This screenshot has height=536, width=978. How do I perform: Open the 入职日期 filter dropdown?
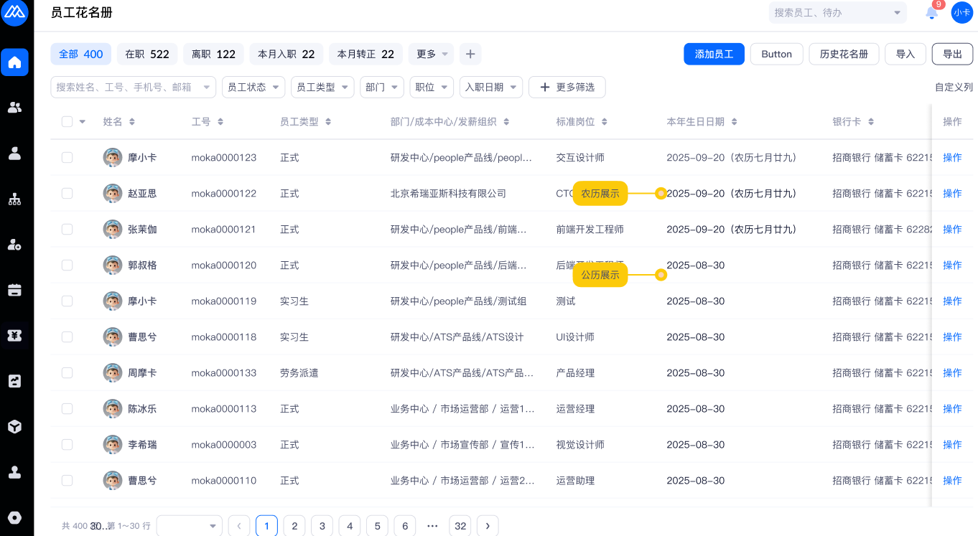click(x=491, y=87)
